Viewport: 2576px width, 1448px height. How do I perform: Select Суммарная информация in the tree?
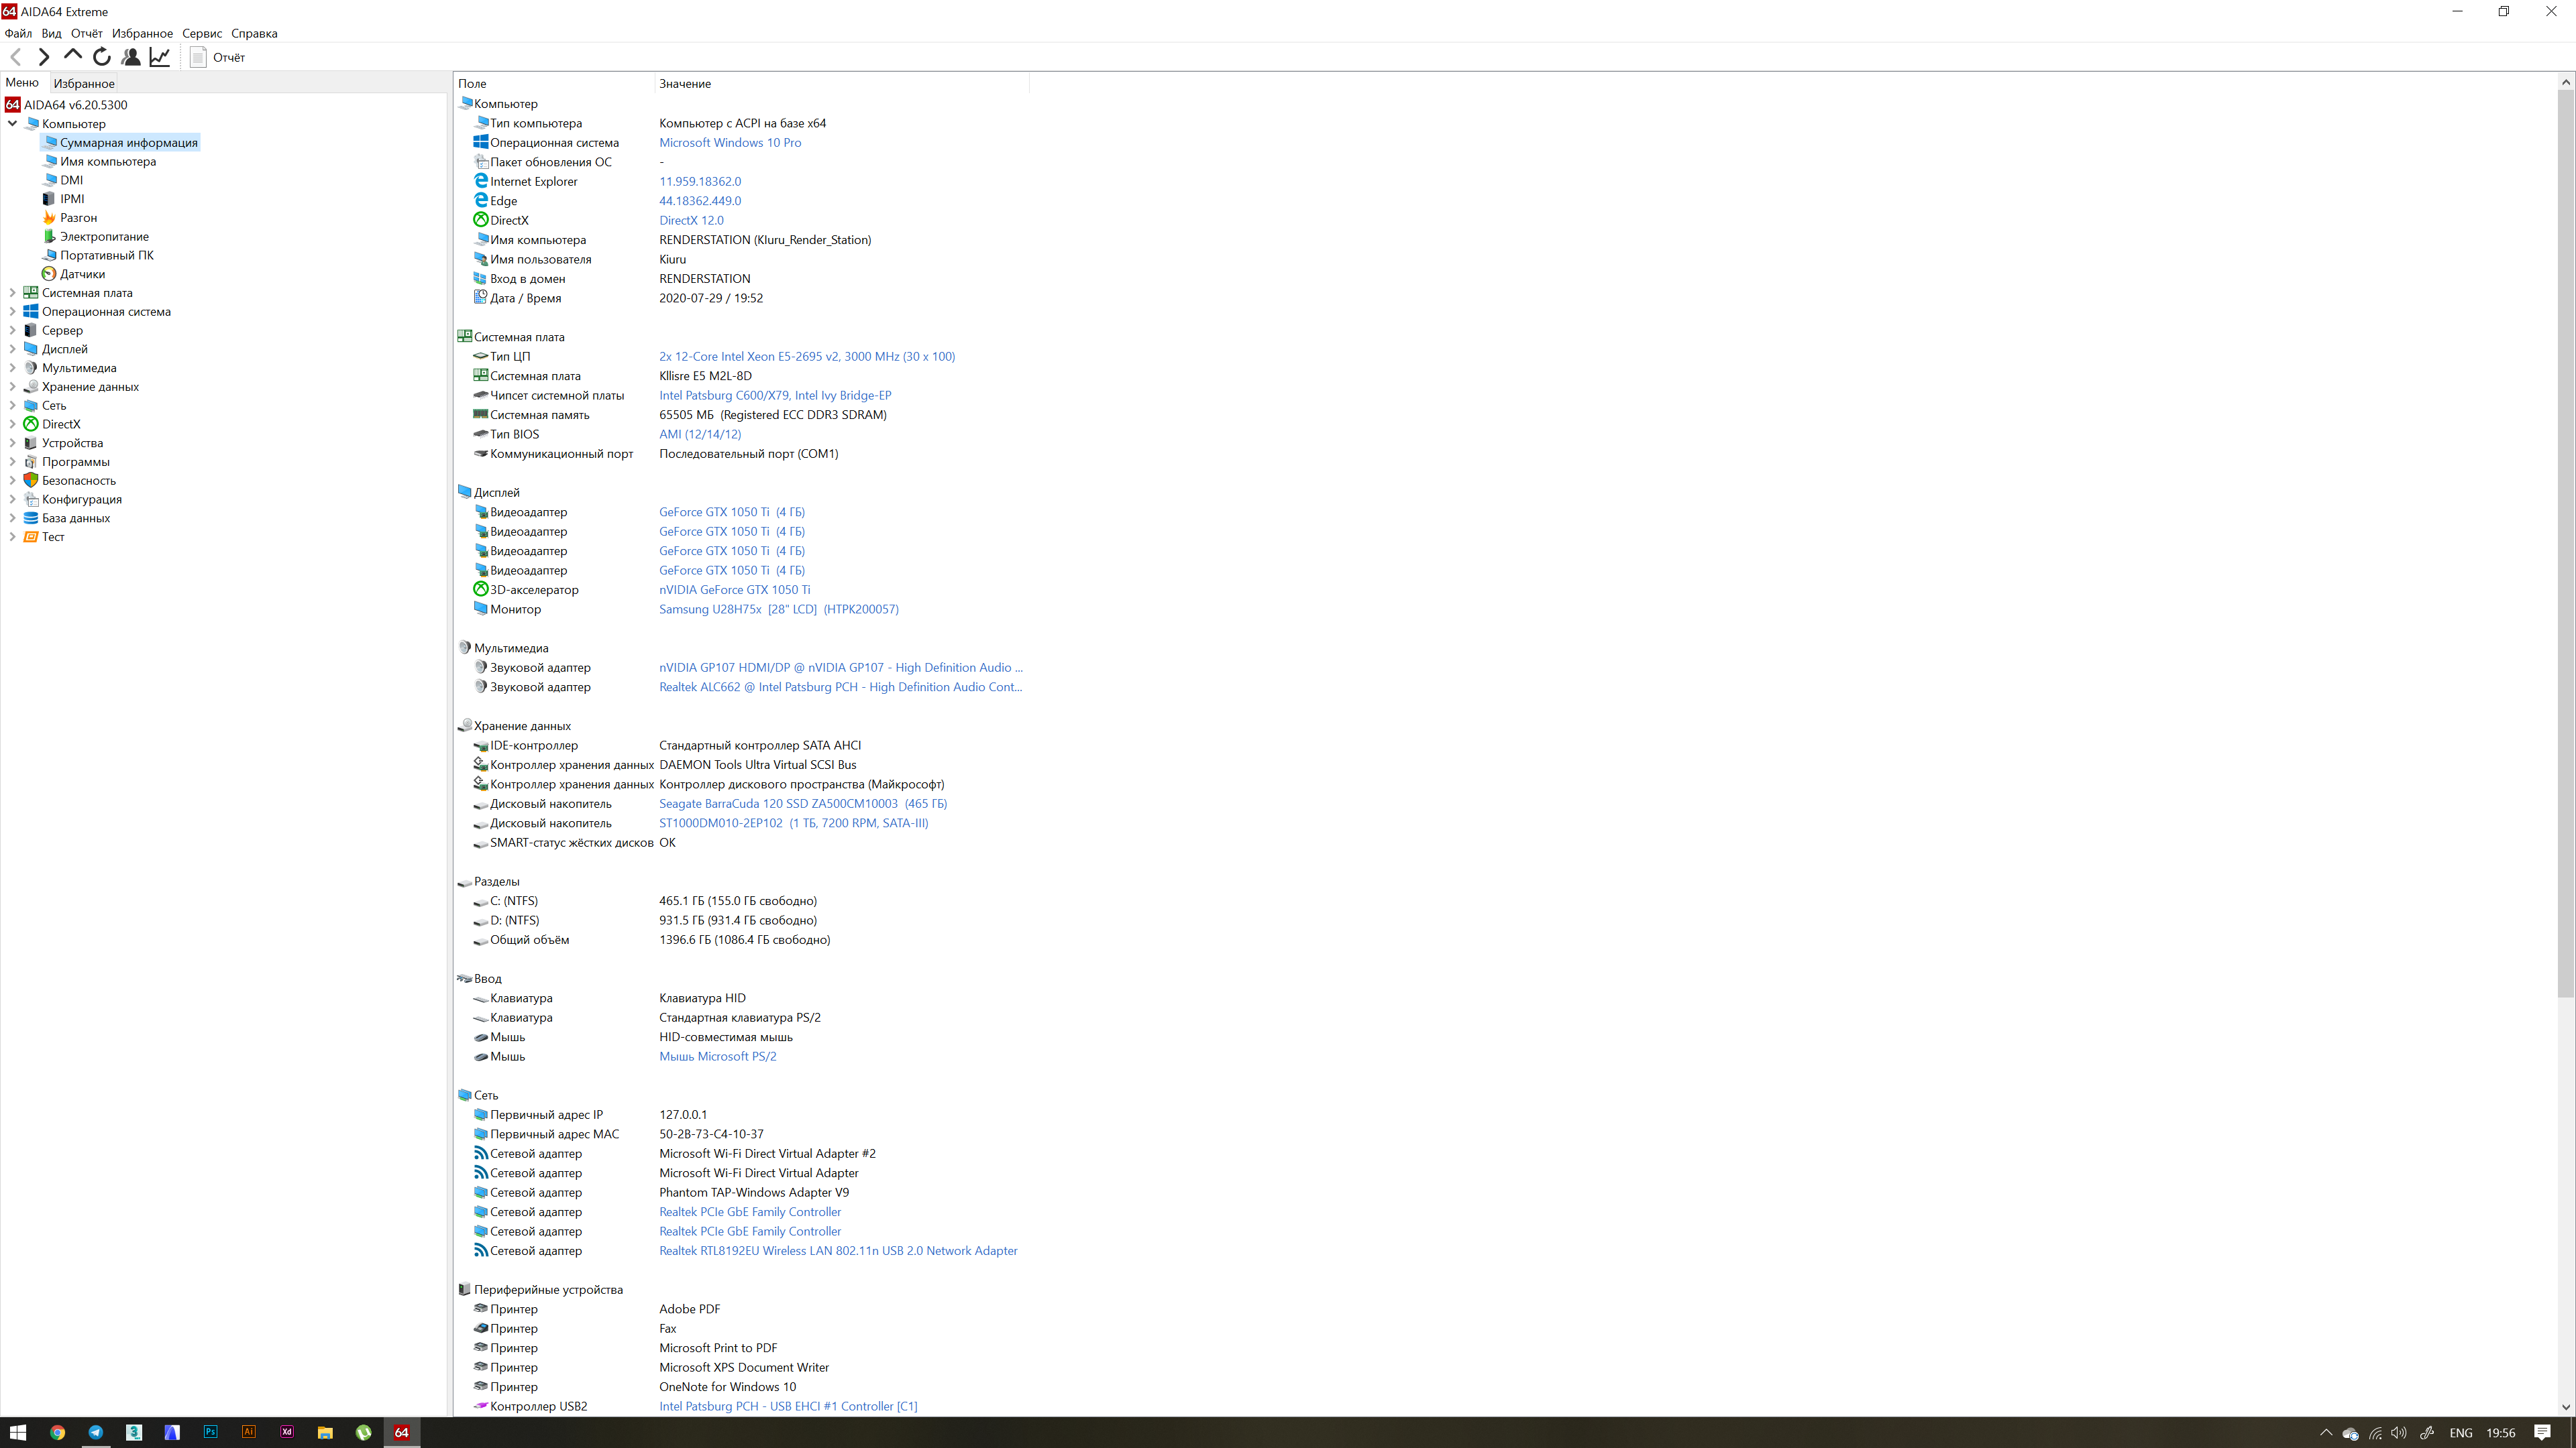click(x=120, y=143)
